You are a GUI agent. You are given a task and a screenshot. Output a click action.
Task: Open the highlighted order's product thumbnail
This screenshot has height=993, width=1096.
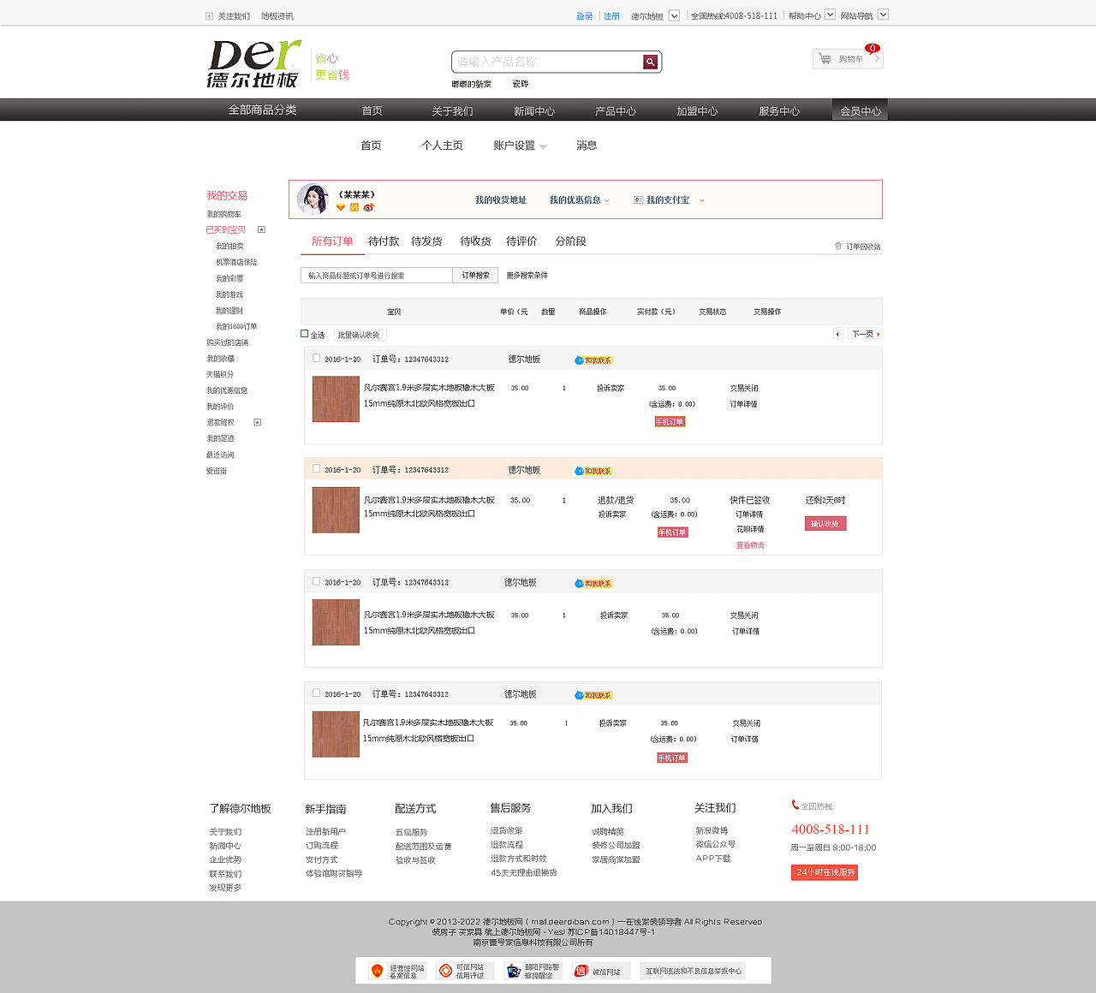point(336,510)
